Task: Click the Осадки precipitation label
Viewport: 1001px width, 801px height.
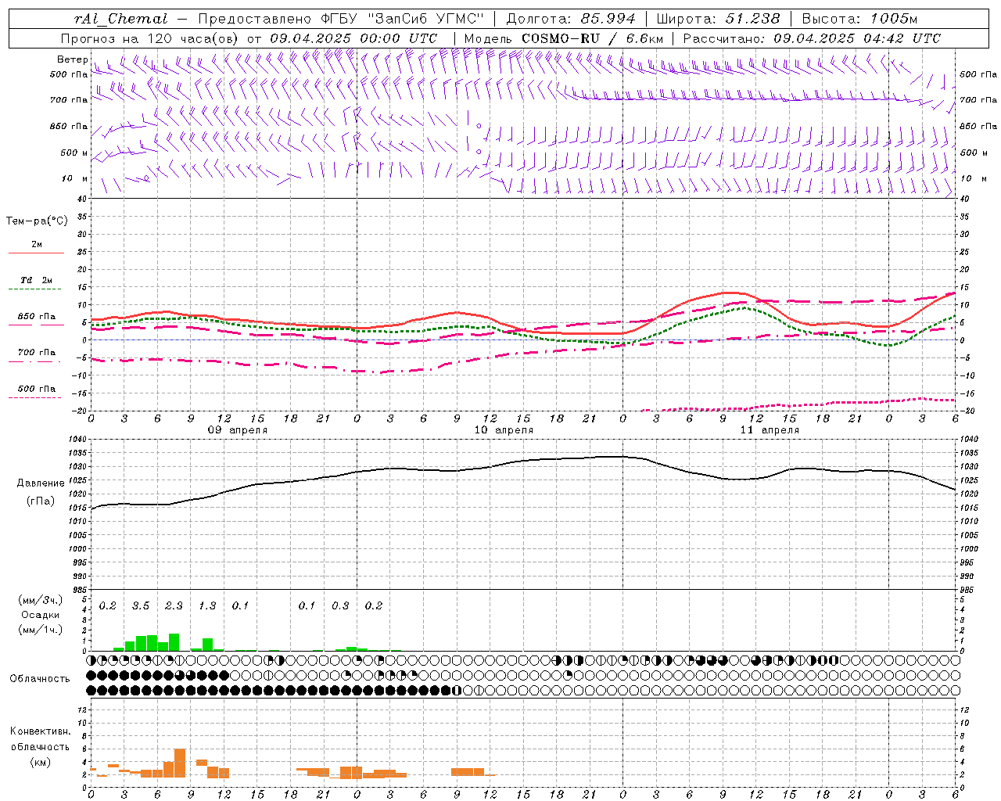Action: [x=40, y=615]
